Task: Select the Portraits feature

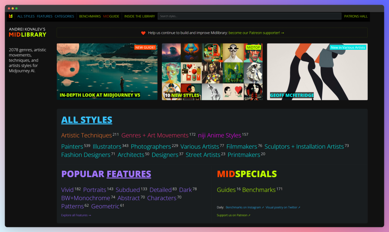Action: (94, 190)
